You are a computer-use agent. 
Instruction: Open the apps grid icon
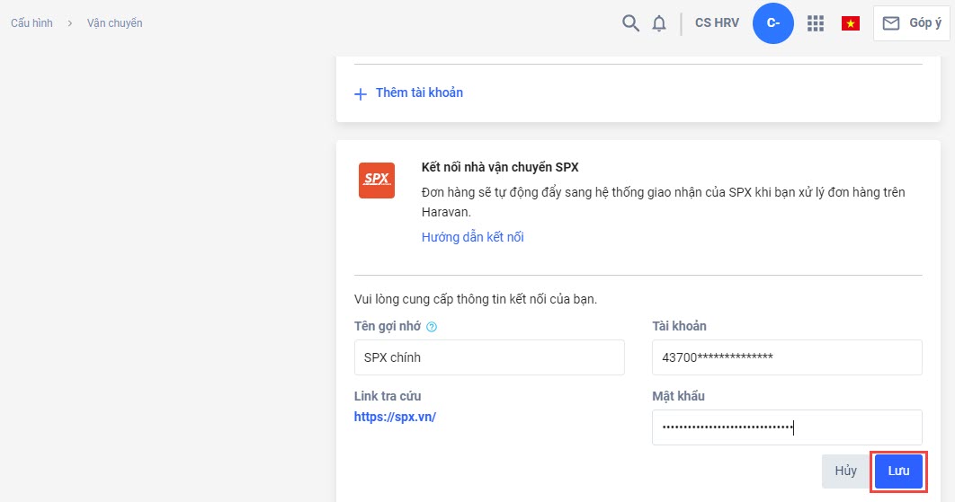tap(816, 23)
